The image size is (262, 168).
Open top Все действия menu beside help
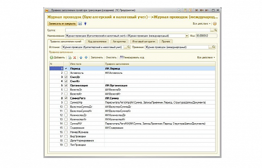pyautogui.click(x=202, y=24)
